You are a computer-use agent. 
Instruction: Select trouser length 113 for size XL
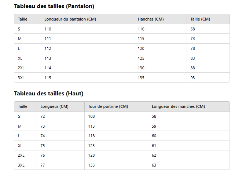[48, 58]
